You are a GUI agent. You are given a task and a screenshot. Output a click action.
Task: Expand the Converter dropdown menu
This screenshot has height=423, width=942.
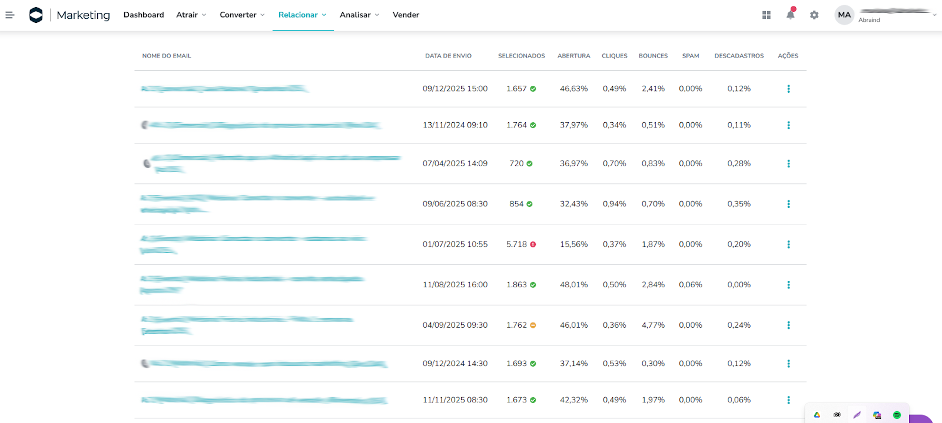tap(242, 15)
